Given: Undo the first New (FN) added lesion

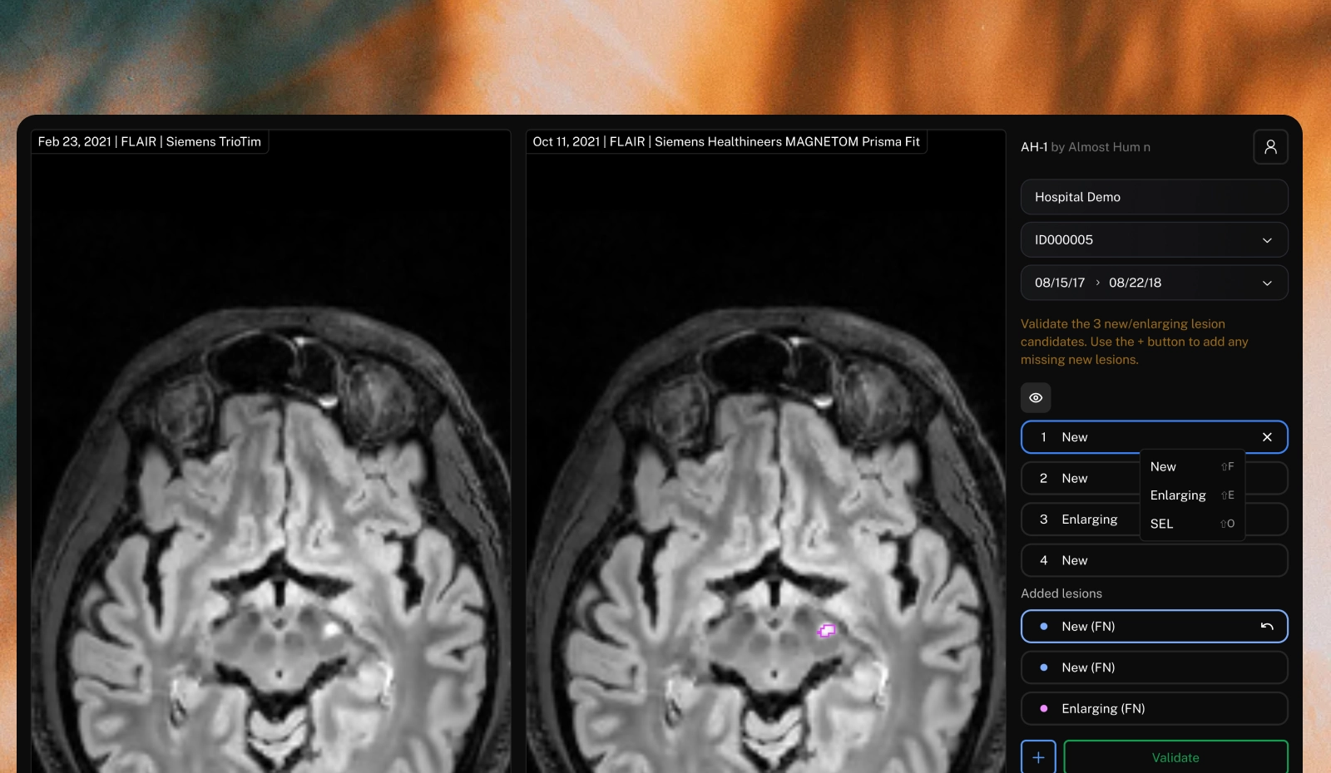Looking at the screenshot, I should pyautogui.click(x=1267, y=627).
